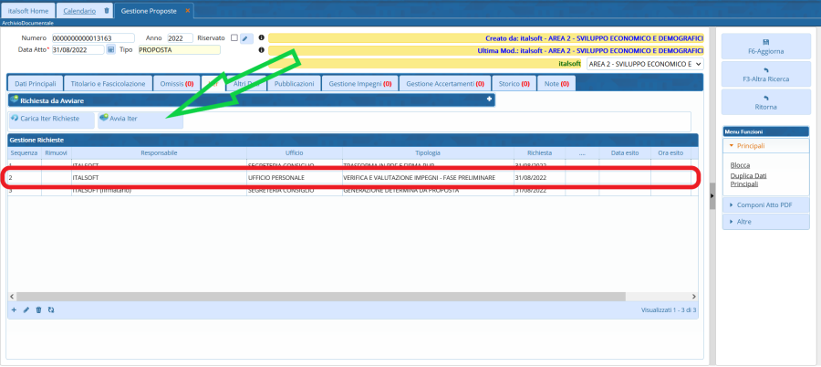Click the refresh icon below the grid
This screenshot has width=821, height=367.
51,310
